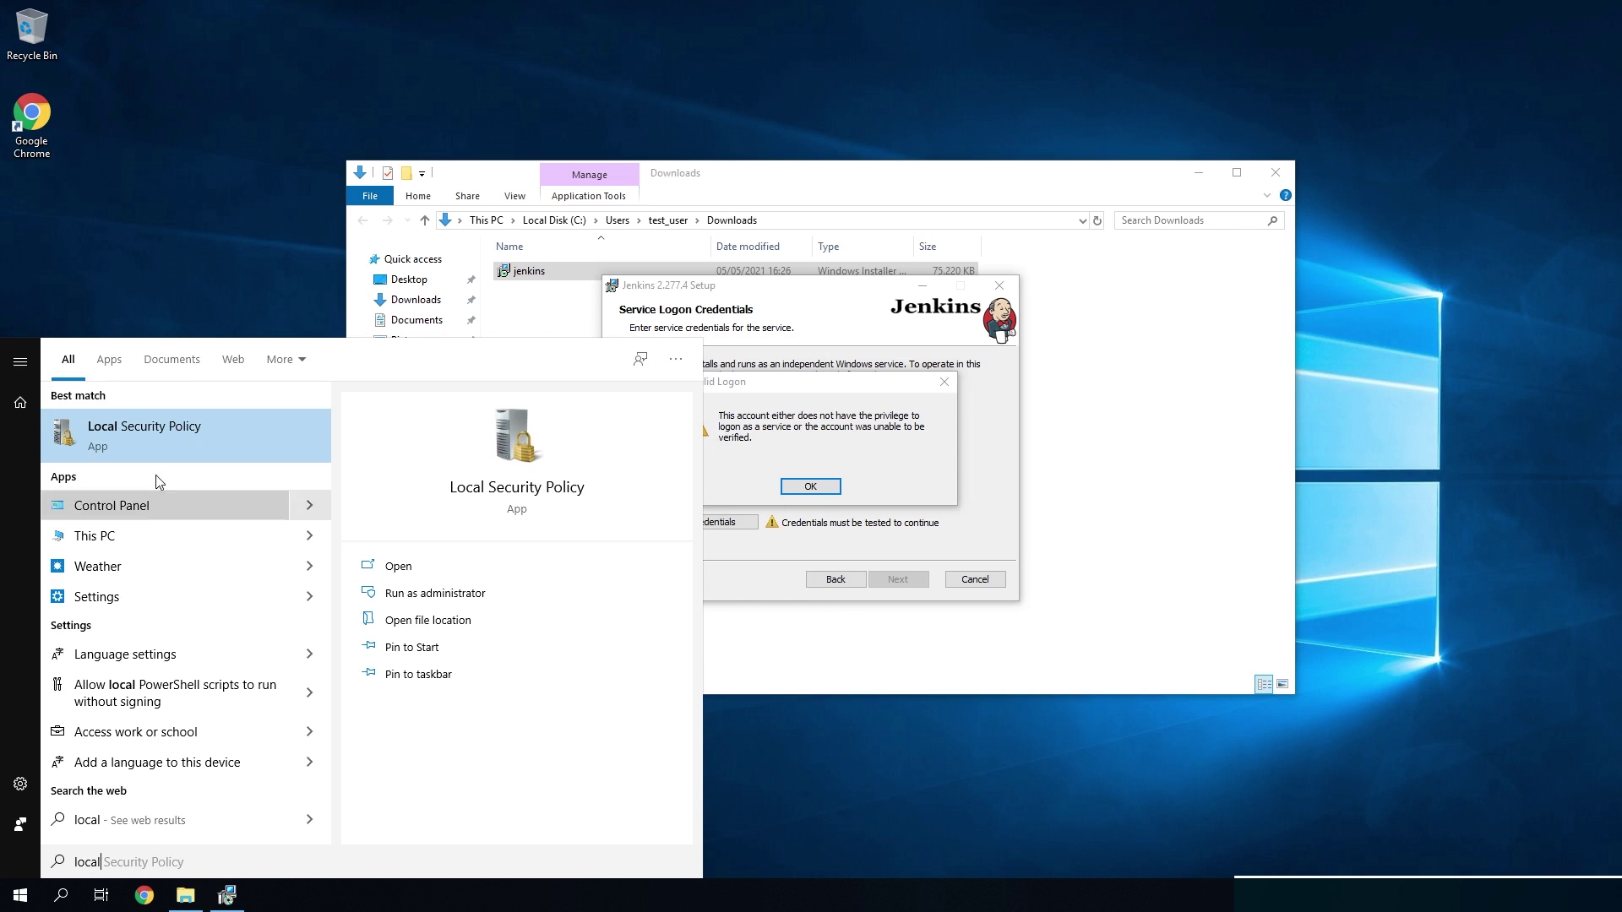Viewport: 1622px width, 912px height.
Task: Click the Search Downloads field
Action: pos(1191,220)
